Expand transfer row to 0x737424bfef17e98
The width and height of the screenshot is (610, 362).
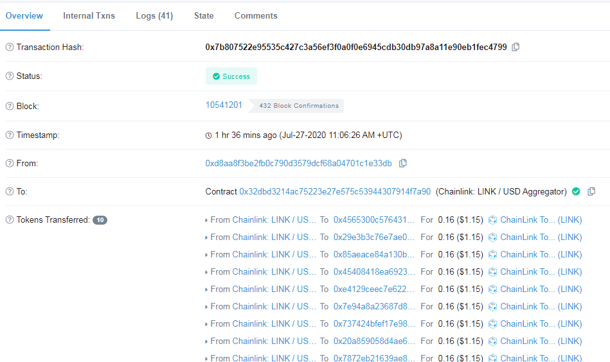(x=206, y=324)
